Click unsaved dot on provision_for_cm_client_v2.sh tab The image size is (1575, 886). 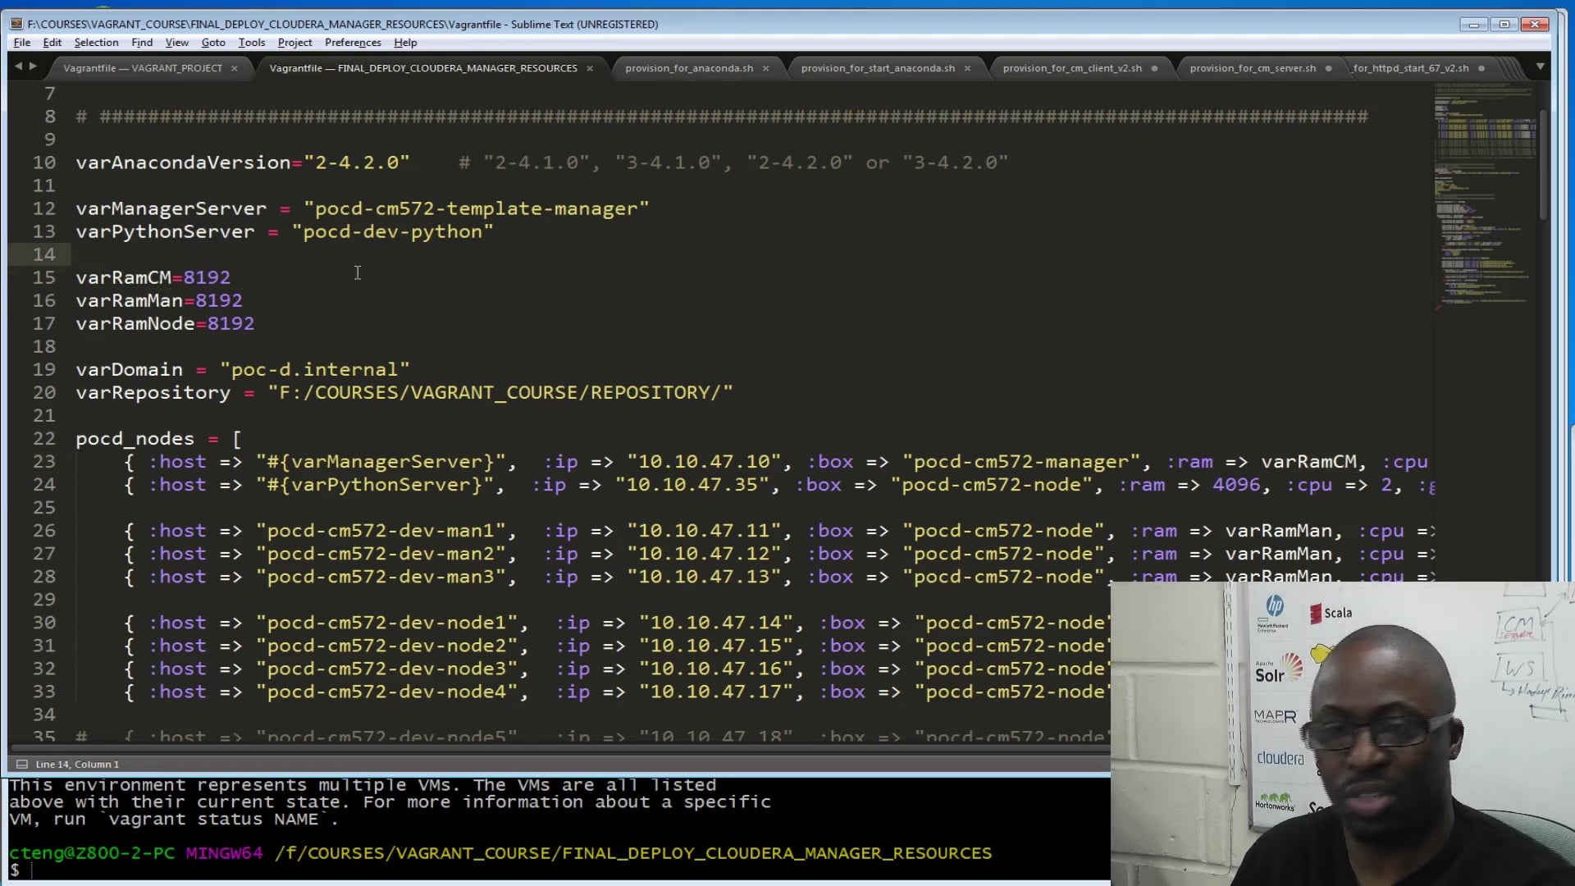1155,68
